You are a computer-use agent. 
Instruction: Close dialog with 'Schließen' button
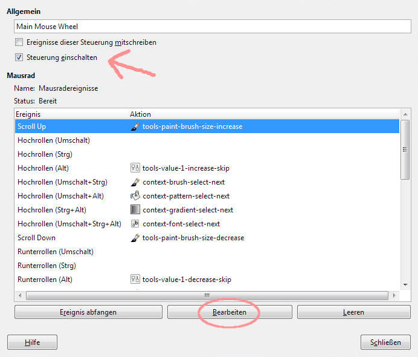[x=385, y=342]
